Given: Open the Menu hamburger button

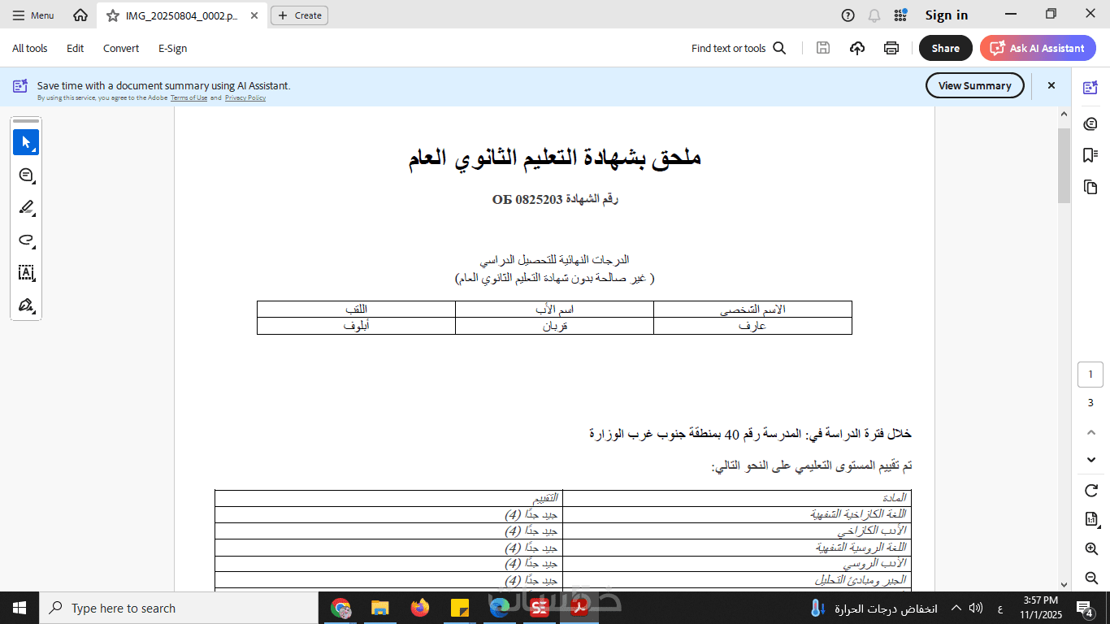Looking at the screenshot, I should pyautogui.click(x=33, y=15).
